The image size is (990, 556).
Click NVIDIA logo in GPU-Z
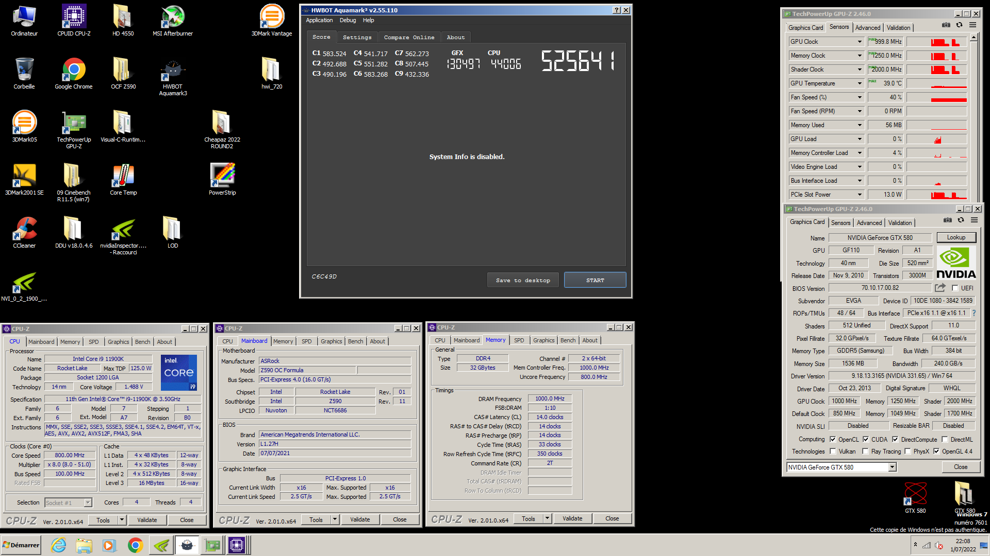(x=956, y=263)
